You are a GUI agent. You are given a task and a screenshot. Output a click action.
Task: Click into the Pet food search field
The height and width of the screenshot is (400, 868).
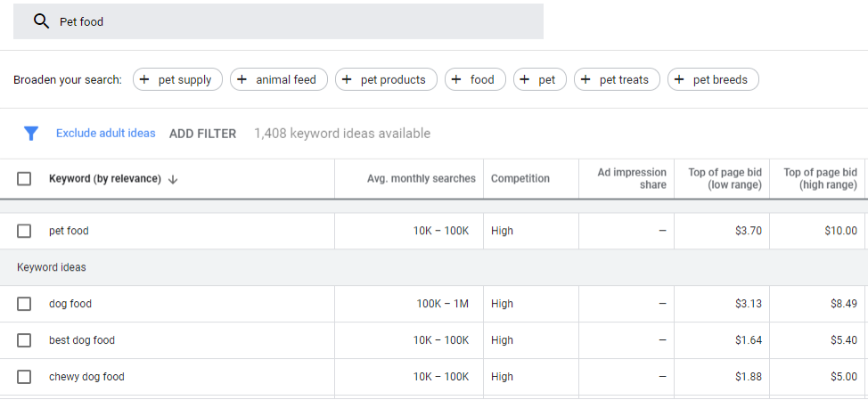pyautogui.click(x=294, y=21)
